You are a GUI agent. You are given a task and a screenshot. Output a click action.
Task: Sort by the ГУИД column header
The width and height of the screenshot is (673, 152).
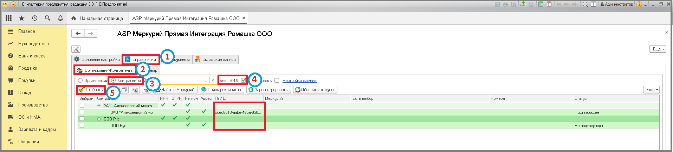pos(238,98)
